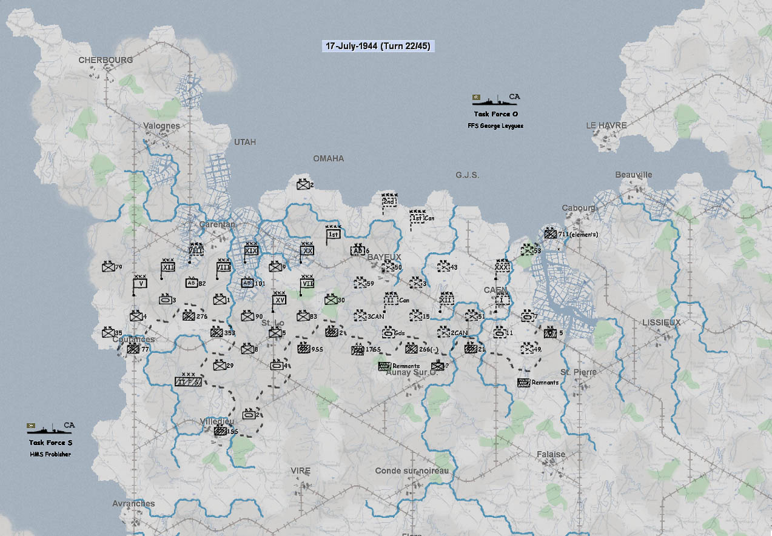Screen dimensions: 772x536
Task: Click the 9 infantry division counter
Action: [275, 267]
